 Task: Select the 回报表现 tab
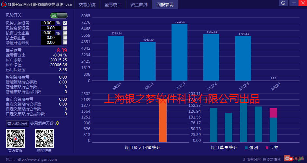tap(165, 5)
